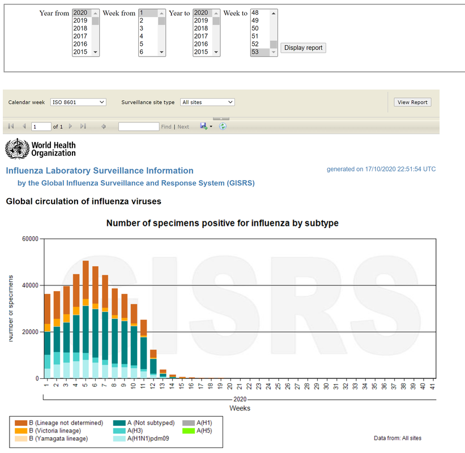Select 2016 in Year to list

click(x=203, y=44)
